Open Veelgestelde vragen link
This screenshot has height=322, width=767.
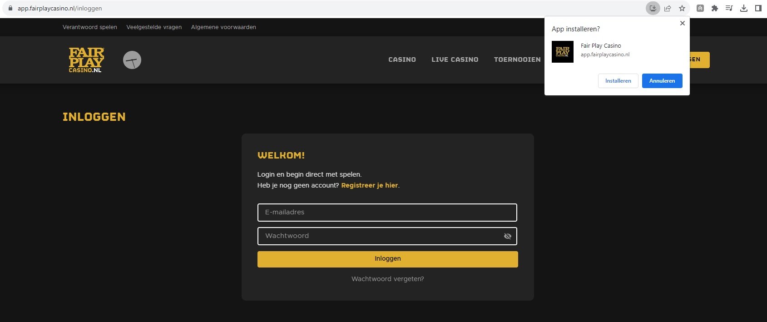[154, 27]
